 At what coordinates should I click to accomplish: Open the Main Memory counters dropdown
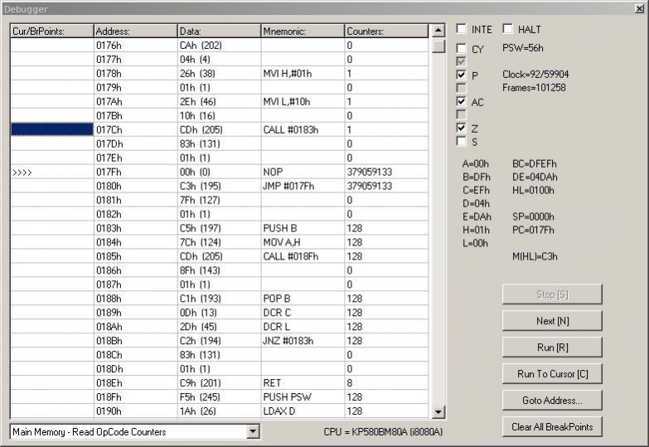pyautogui.click(x=253, y=431)
